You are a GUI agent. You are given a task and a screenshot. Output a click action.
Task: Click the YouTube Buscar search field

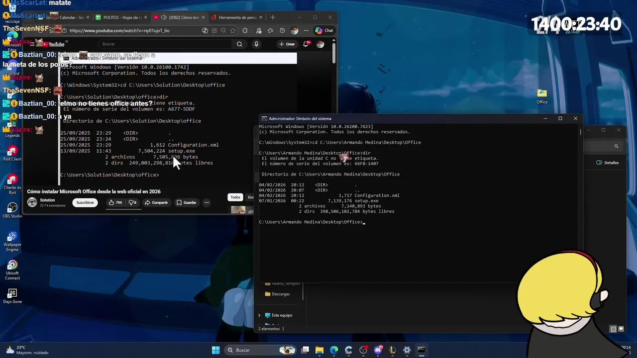pos(166,44)
